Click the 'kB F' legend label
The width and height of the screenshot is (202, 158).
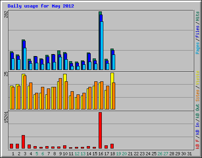tap(197, 144)
